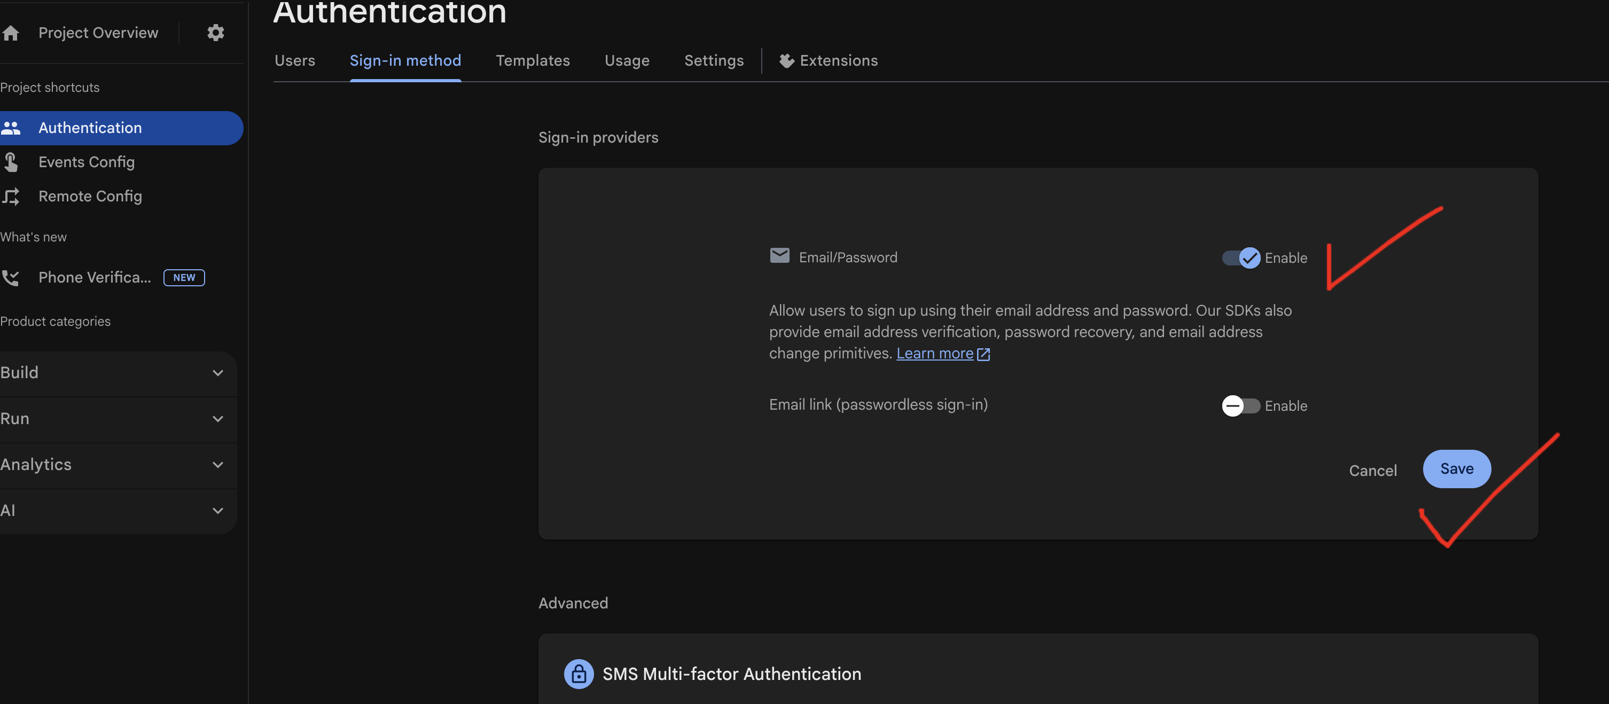Click the Project Overview home icon
Screen dimensions: 1609x704
[11, 33]
